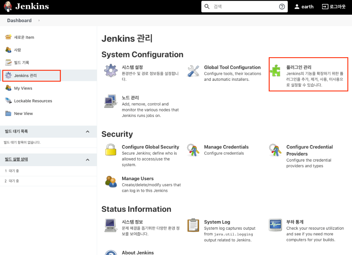Click the 빌드 실행 상태 header link
Viewport: 352px width, 255px height.
[x=16, y=159]
